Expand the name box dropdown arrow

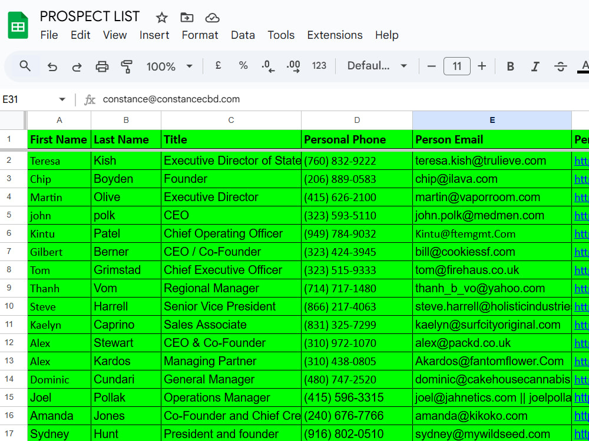pyautogui.click(x=62, y=99)
